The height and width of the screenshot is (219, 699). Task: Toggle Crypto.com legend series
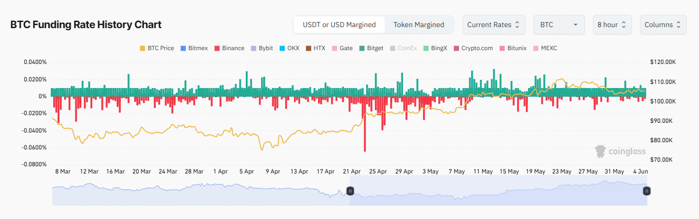[473, 48]
